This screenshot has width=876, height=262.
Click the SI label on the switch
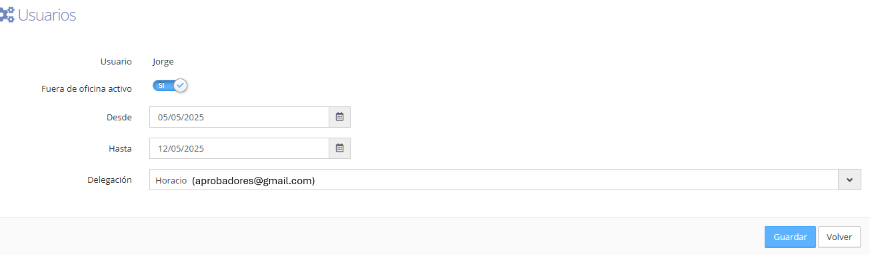tap(161, 86)
